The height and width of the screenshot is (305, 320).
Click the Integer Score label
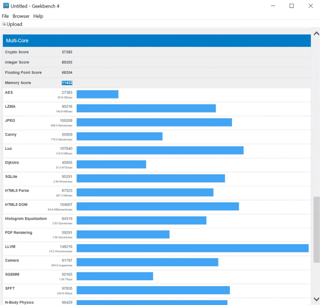17,62
